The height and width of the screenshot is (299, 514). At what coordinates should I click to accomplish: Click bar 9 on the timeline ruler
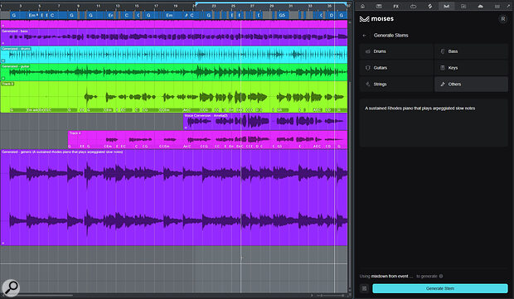coord(78,6)
